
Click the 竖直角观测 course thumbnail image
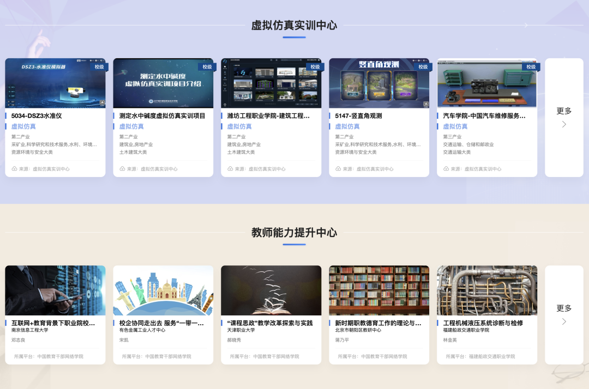click(379, 83)
